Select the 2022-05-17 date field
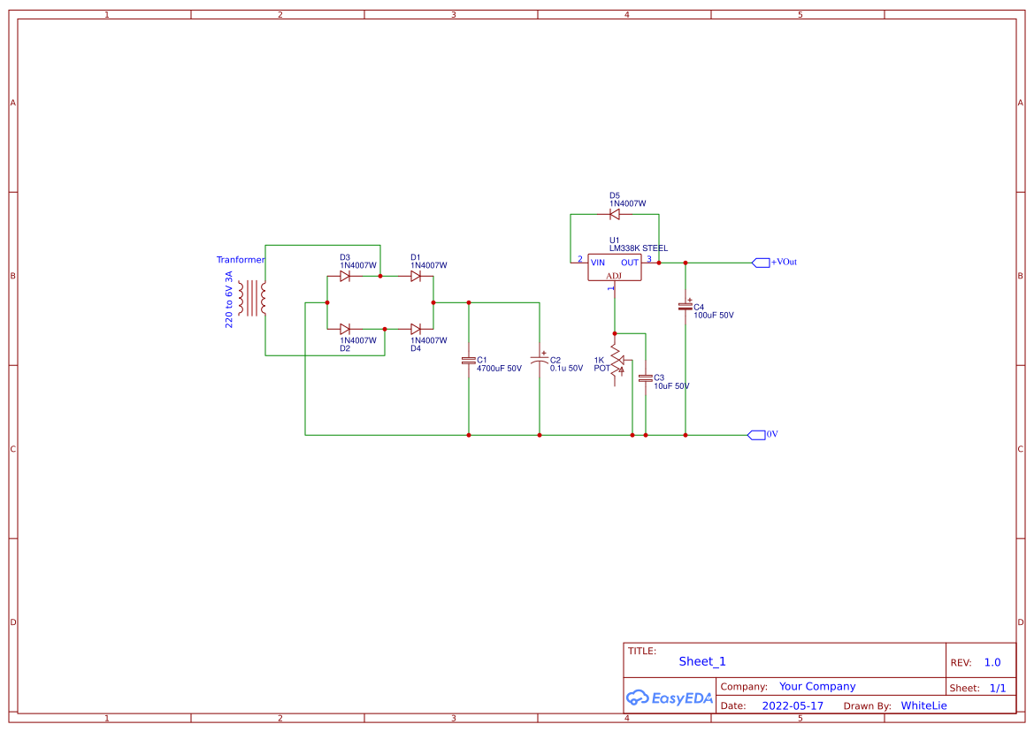This screenshot has height=732, width=1034. (792, 705)
